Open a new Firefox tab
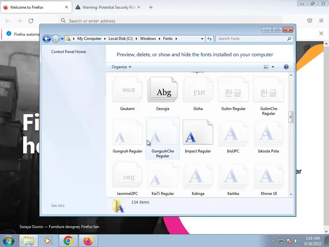Screen dimensions: 329x247 [x=151, y=7]
